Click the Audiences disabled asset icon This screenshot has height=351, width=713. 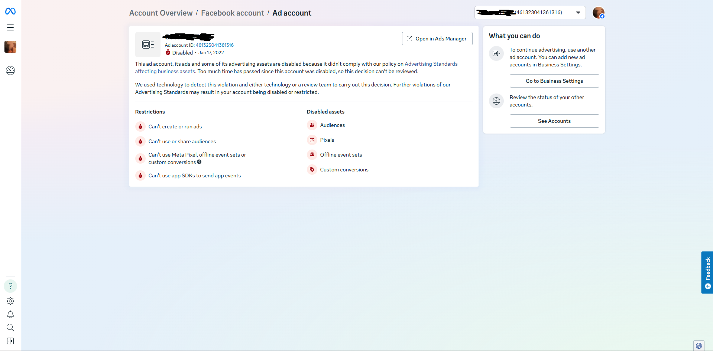point(312,125)
